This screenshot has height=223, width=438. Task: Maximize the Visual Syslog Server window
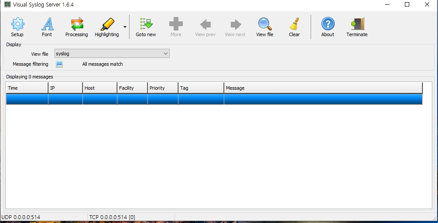click(407, 4)
